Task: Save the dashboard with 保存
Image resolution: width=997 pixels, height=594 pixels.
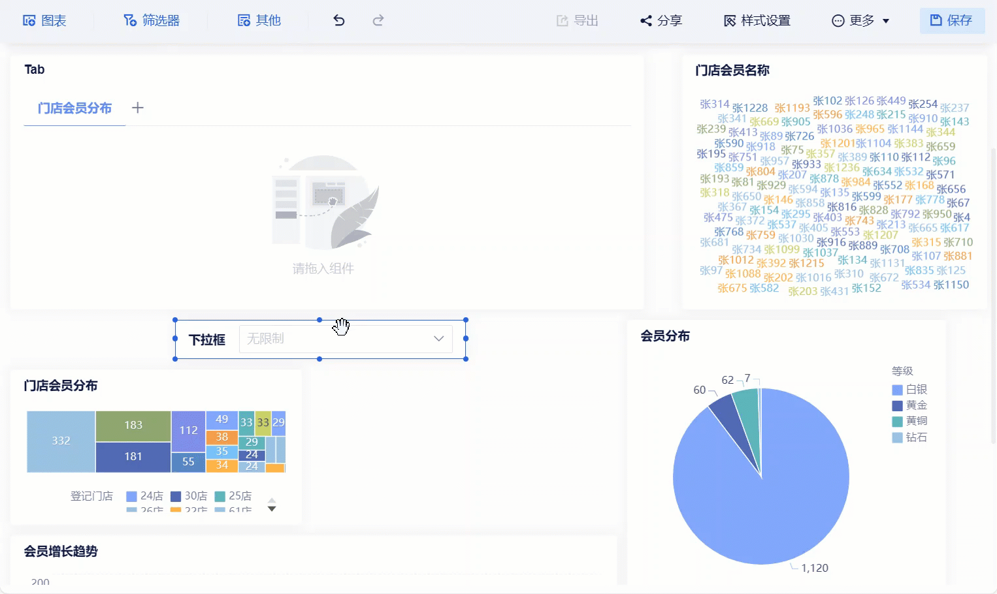Action: (x=952, y=20)
